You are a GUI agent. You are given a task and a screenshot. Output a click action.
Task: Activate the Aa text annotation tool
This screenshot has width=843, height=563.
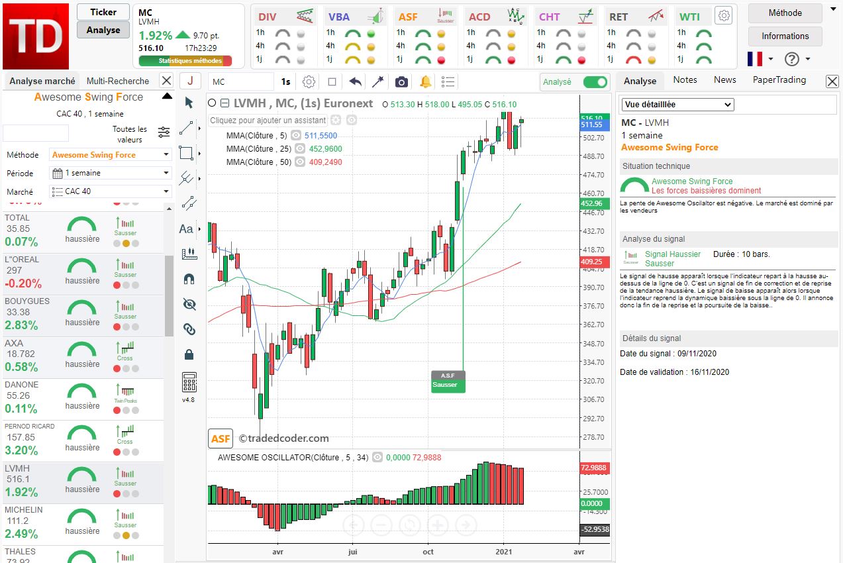click(187, 229)
